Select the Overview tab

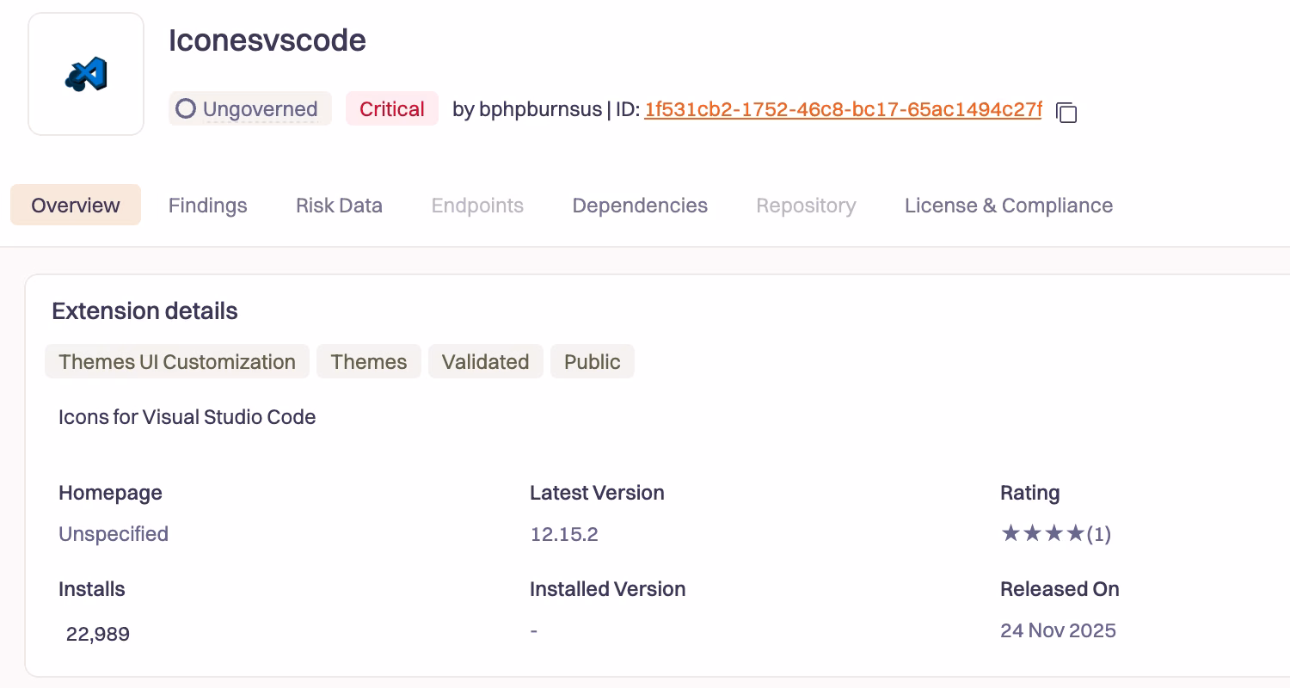tap(76, 206)
